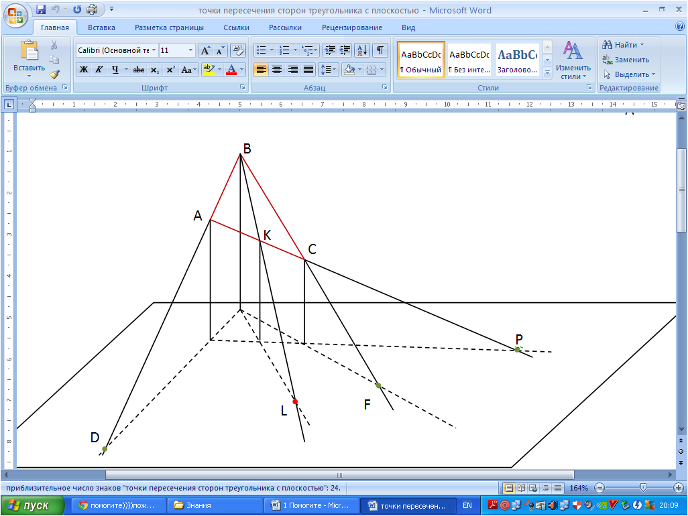Switch to Вид ribbon tab
Viewport: 688px width, 516px height.
[x=408, y=27]
